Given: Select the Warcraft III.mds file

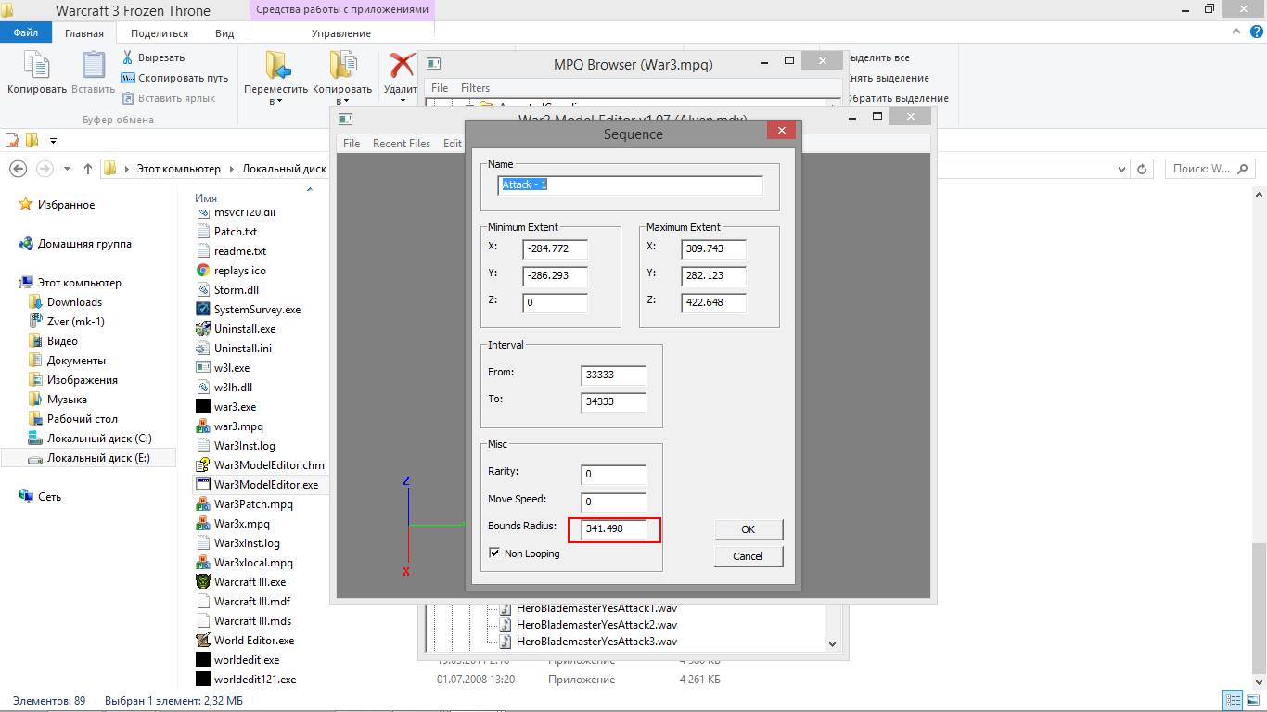Looking at the screenshot, I should pyautogui.click(x=243, y=621).
